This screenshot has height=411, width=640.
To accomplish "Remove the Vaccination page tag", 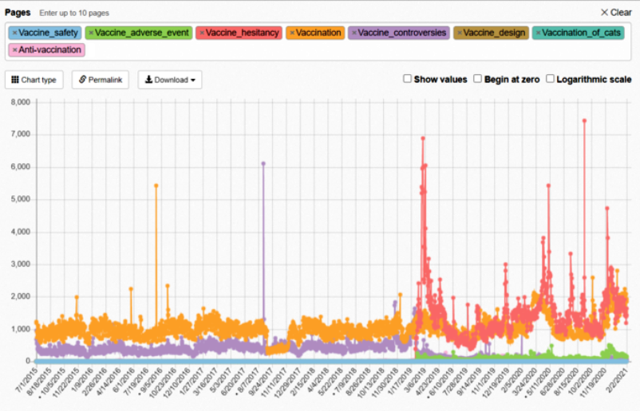I will pos(292,33).
